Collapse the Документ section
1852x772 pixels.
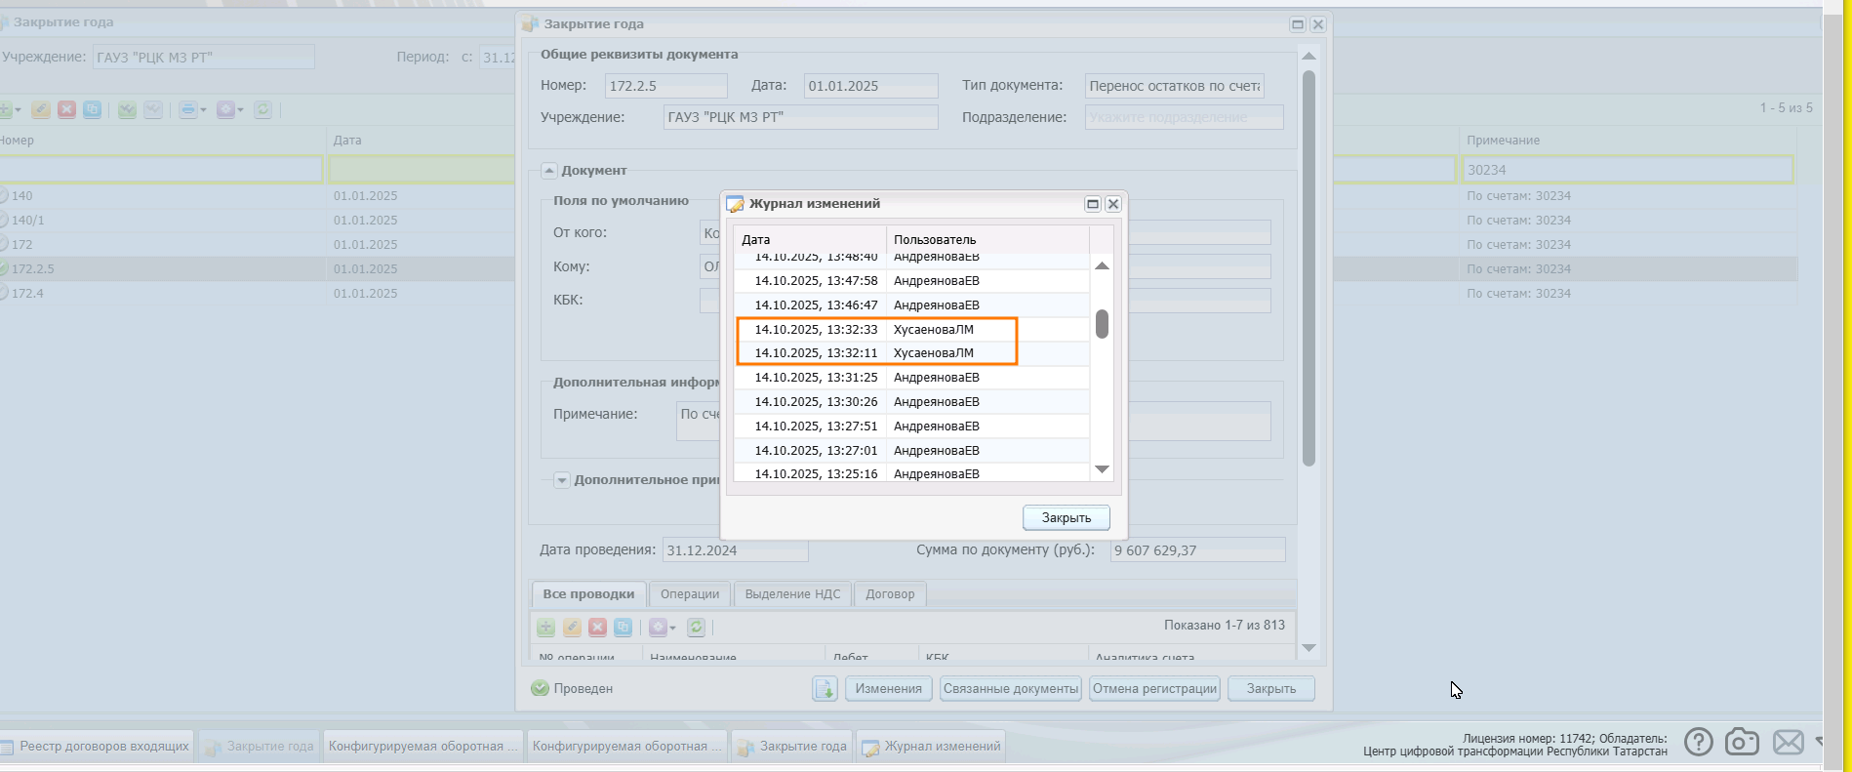coord(549,171)
